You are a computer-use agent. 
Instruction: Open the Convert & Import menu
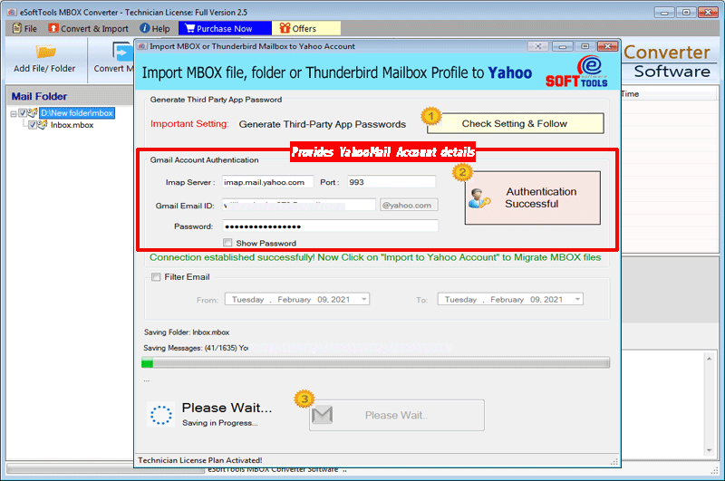[88, 28]
